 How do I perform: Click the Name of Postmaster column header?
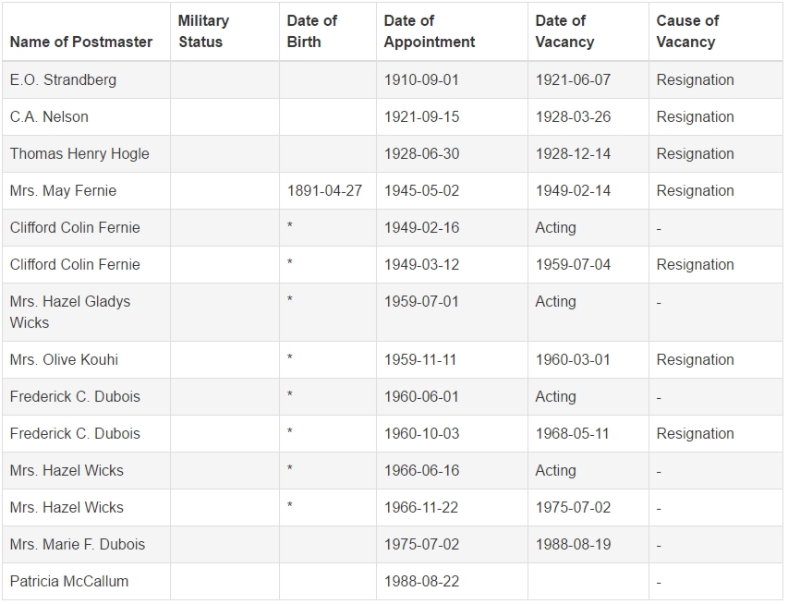[81, 42]
